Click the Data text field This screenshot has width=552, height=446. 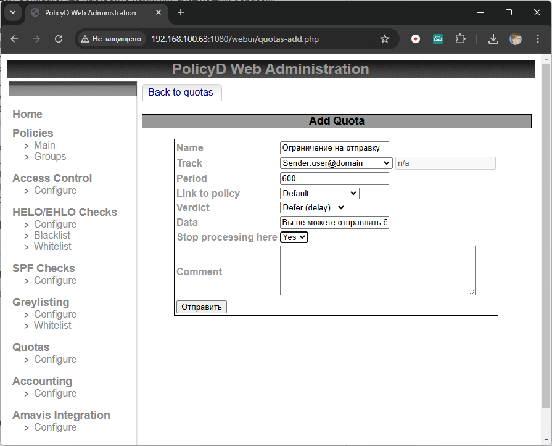tap(334, 223)
